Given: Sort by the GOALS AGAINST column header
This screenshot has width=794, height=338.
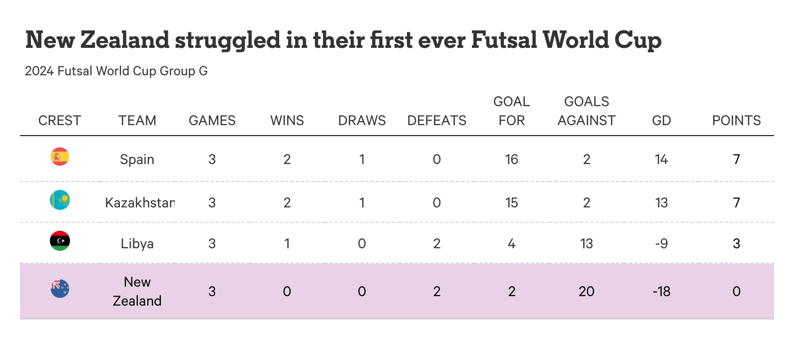Looking at the screenshot, I should 587,111.
